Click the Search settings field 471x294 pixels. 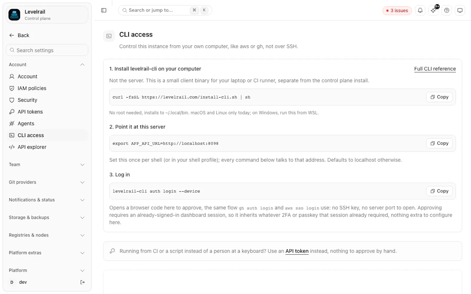[x=47, y=50]
